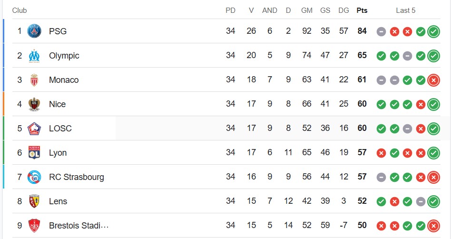
Task: Click the Olympique Marseille crest icon
Action: click(34, 56)
